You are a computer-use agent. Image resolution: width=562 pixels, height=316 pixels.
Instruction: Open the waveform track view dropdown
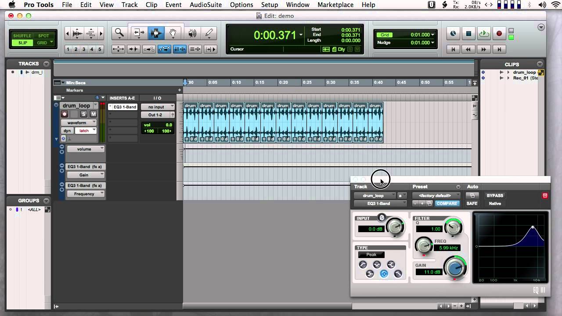[x=79, y=123]
